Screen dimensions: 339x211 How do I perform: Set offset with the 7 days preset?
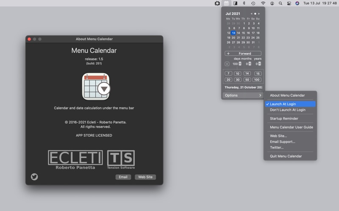click(228, 73)
